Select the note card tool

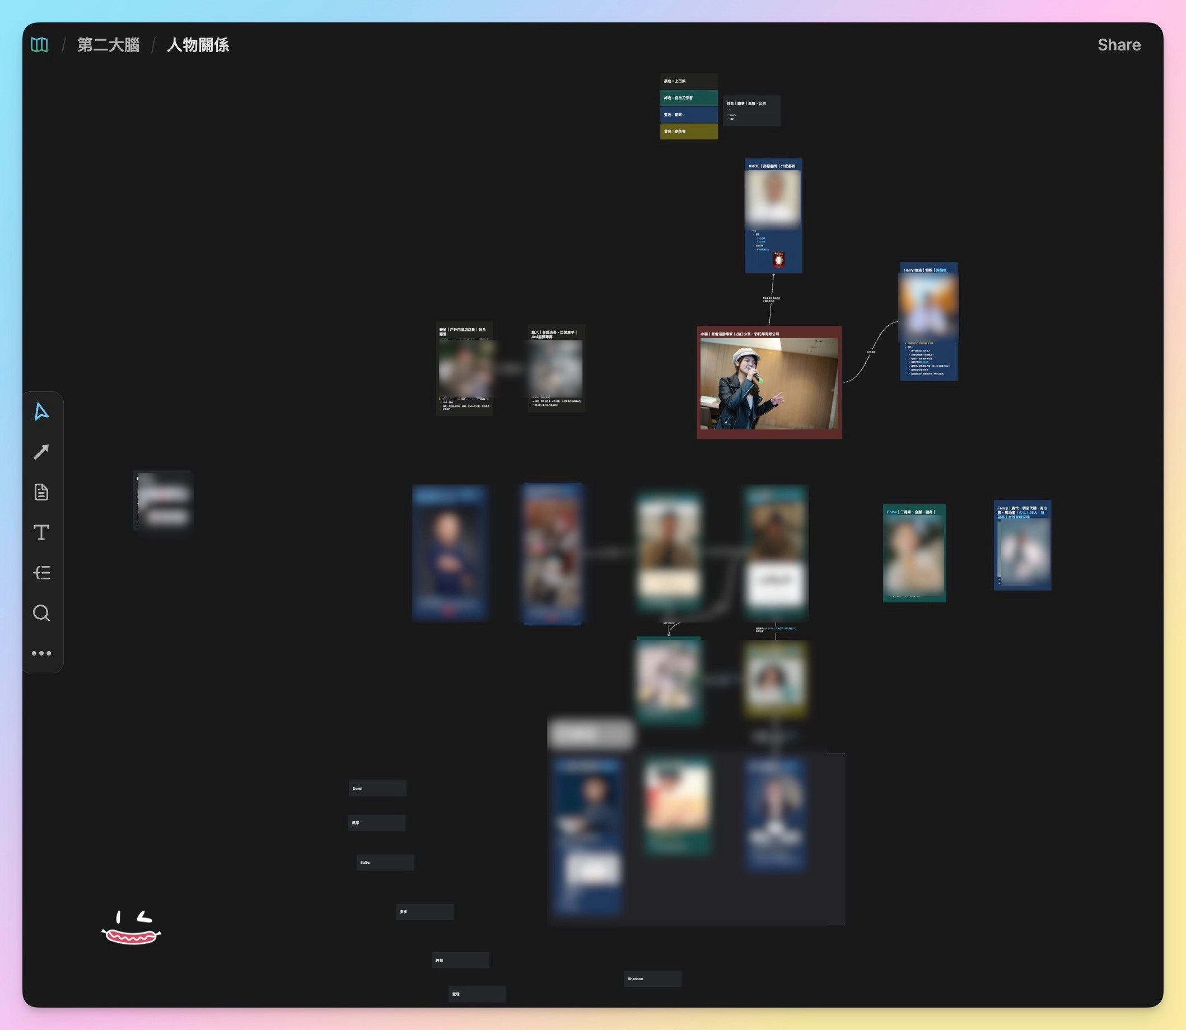pyautogui.click(x=41, y=492)
